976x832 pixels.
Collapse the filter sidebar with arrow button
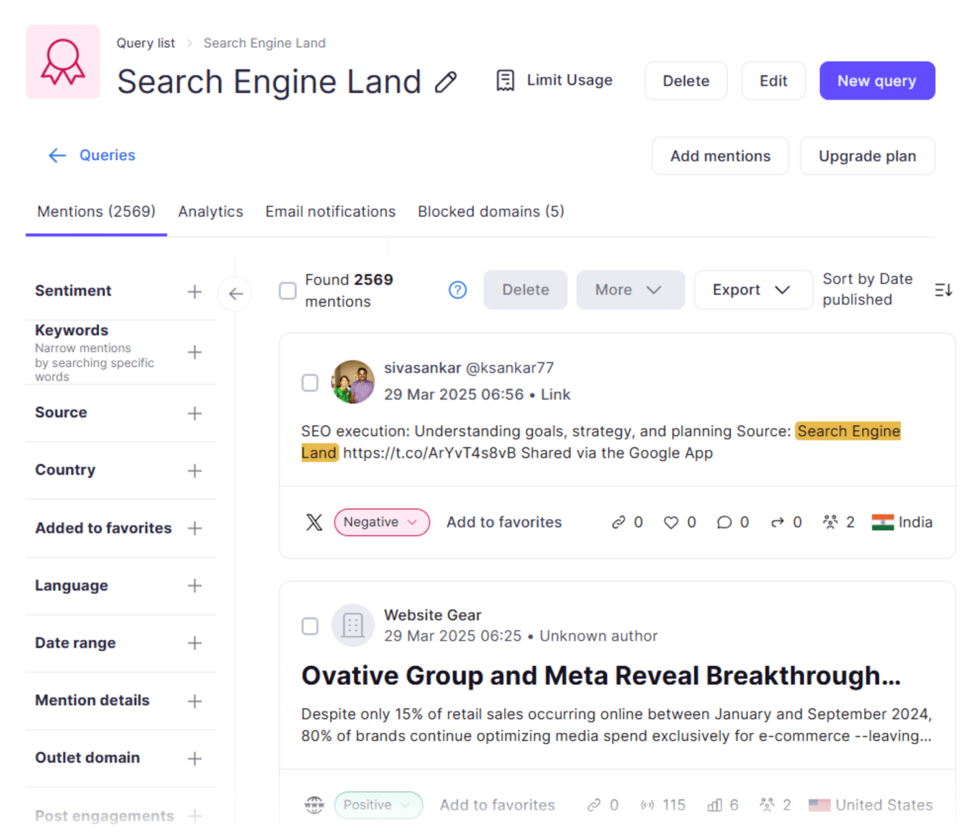click(235, 294)
